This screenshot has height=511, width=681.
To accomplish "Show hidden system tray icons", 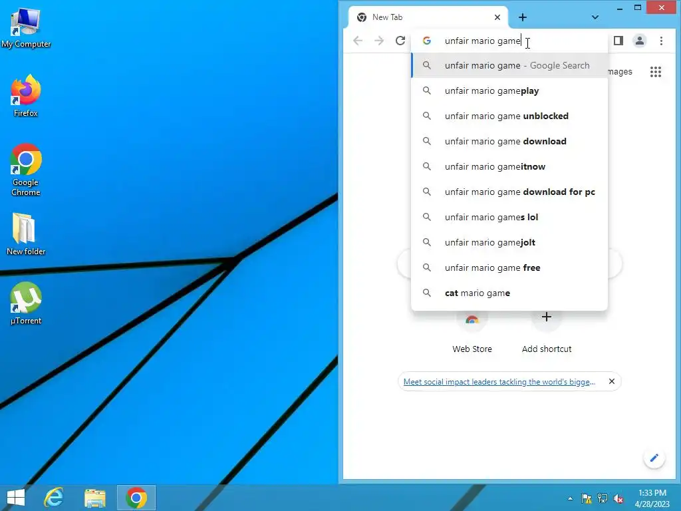I will pos(570,498).
